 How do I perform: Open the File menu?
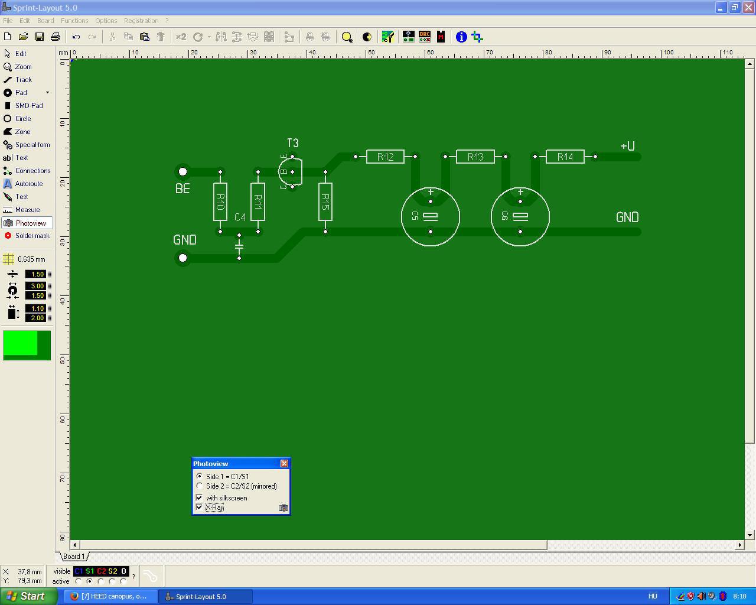(8, 21)
